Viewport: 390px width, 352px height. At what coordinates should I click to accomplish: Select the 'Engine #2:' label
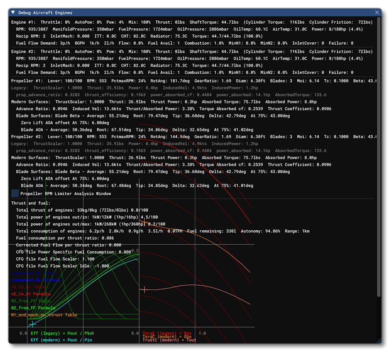click(x=23, y=52)
